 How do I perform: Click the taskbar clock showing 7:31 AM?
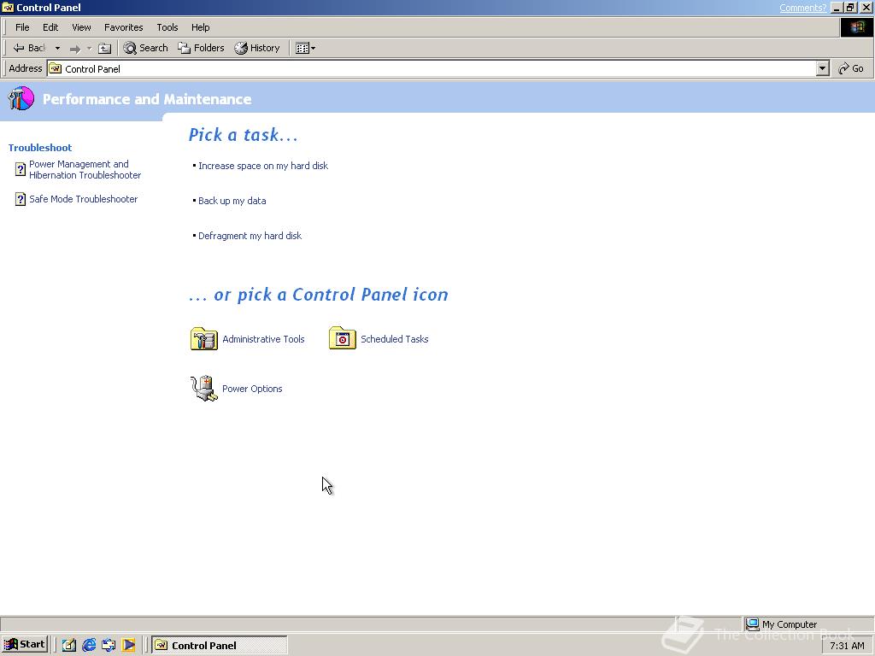click(847, 646)
